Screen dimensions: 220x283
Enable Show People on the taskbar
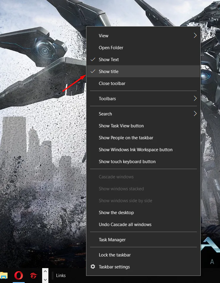[x=143, y=137]
